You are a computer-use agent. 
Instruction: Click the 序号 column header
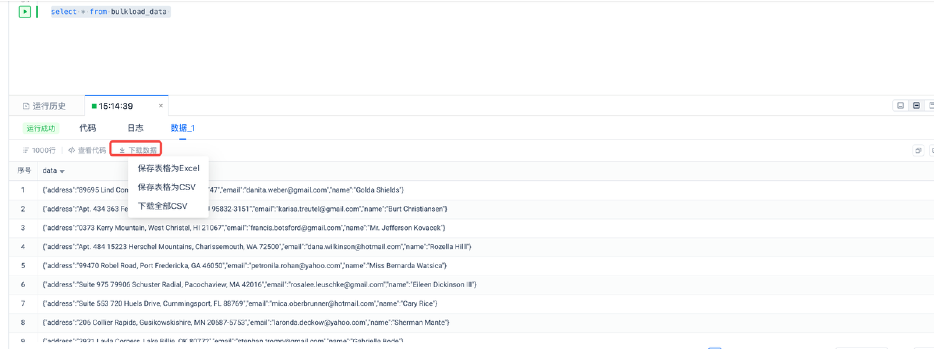(24, 170)
